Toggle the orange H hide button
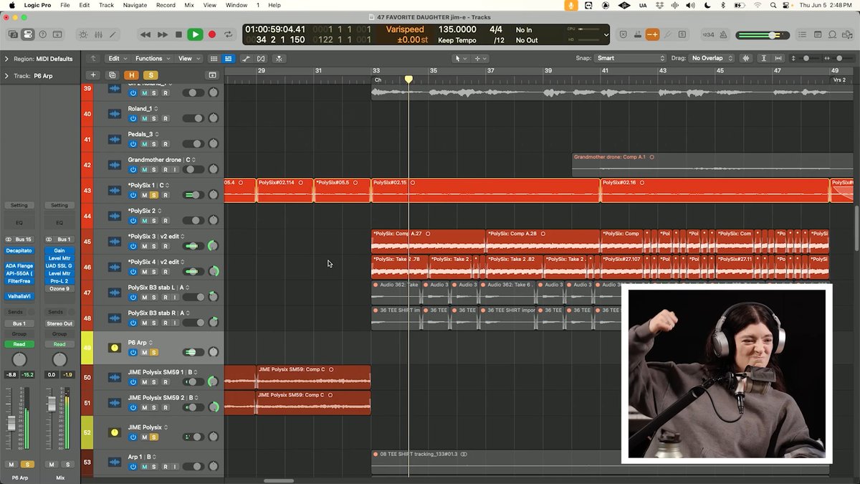 pyautogui.click(x=131, y=75)
